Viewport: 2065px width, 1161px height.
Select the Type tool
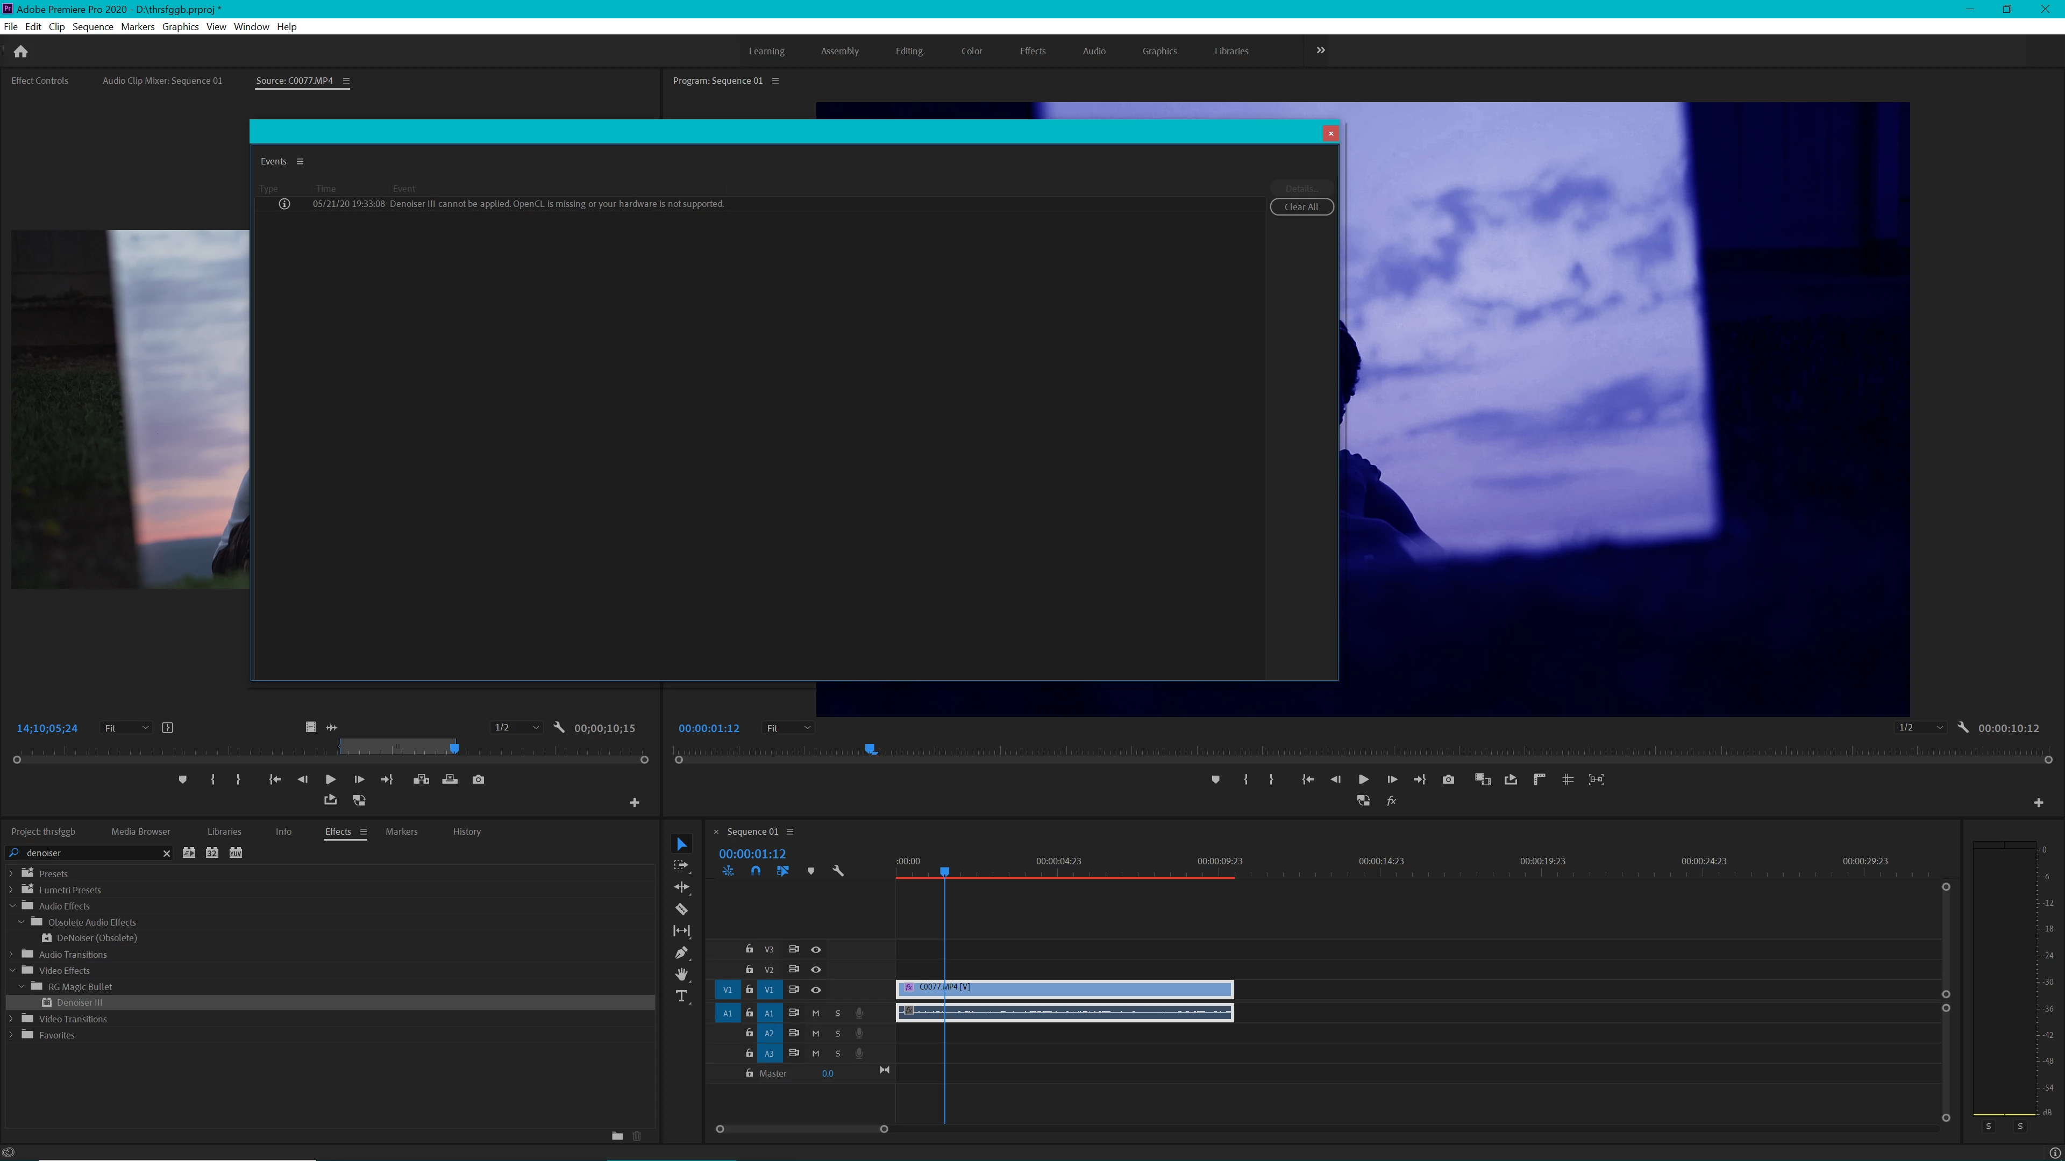[x=681, y=996]
